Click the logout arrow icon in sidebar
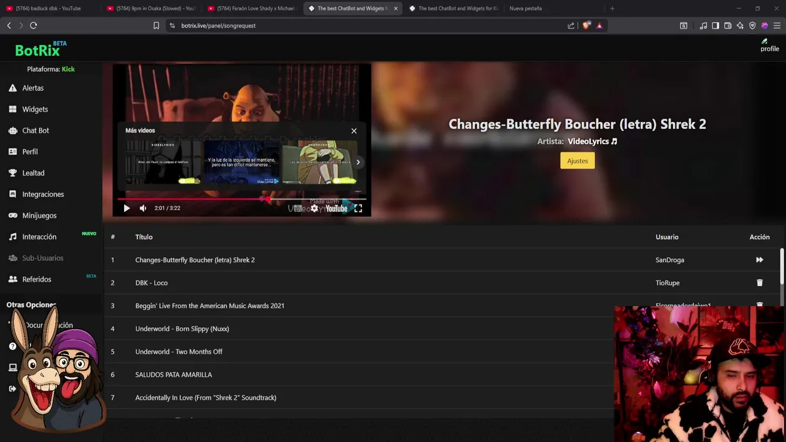 click(x=12, y=389)
